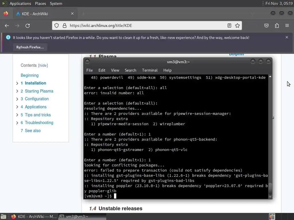294x220 pixels.
Task: Open the tracking protection shield icon
Action: (57, 25)
